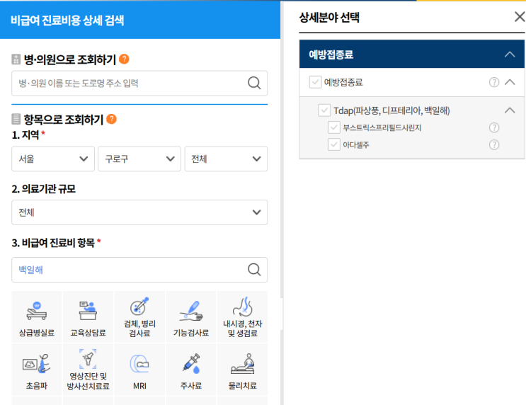
Task: Open the 서울 region dropdown
Action: [x=53, y=159]
